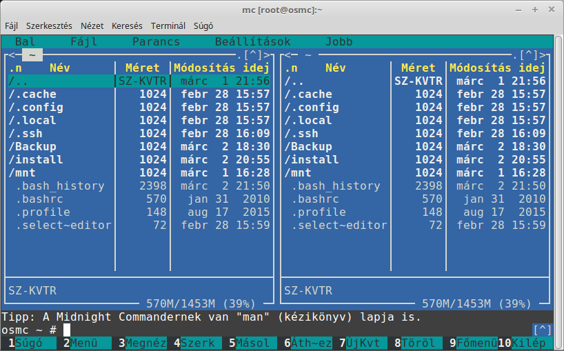
Task: Click 1Súgó help function key
Action: (x=29, y=343)
